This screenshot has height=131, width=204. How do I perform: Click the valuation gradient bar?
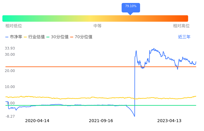pos(95,18)
